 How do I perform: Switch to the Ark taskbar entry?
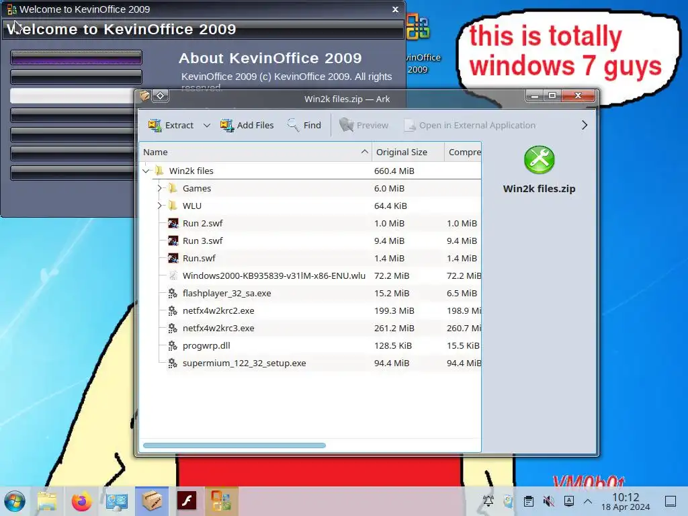tap(152, 501)
